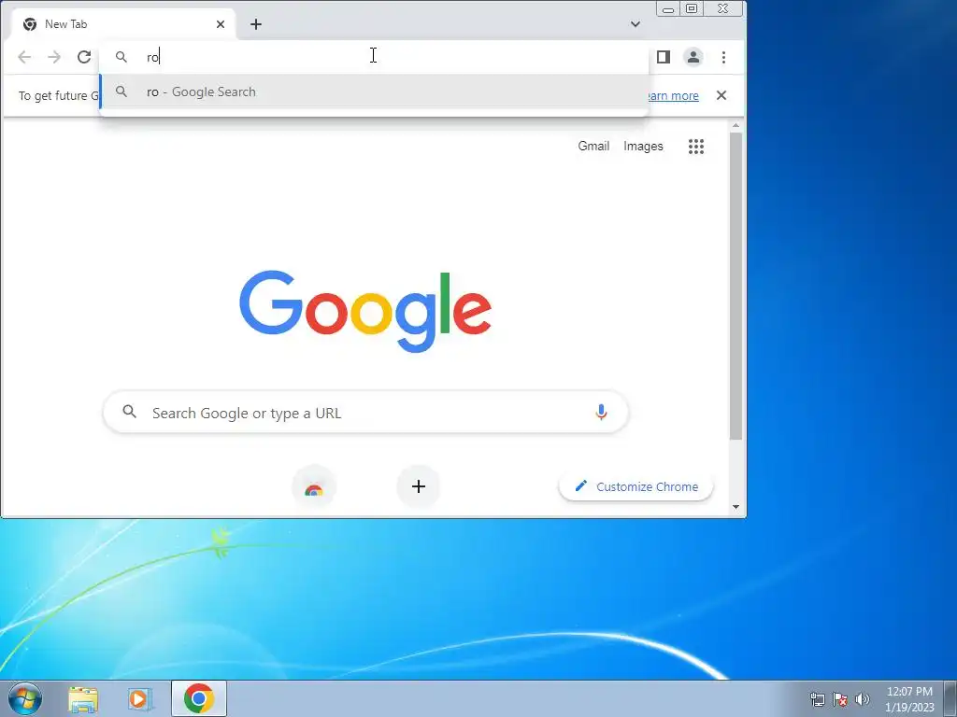
Task: Go forward using the forward arrow
Action: coord(54,57)
